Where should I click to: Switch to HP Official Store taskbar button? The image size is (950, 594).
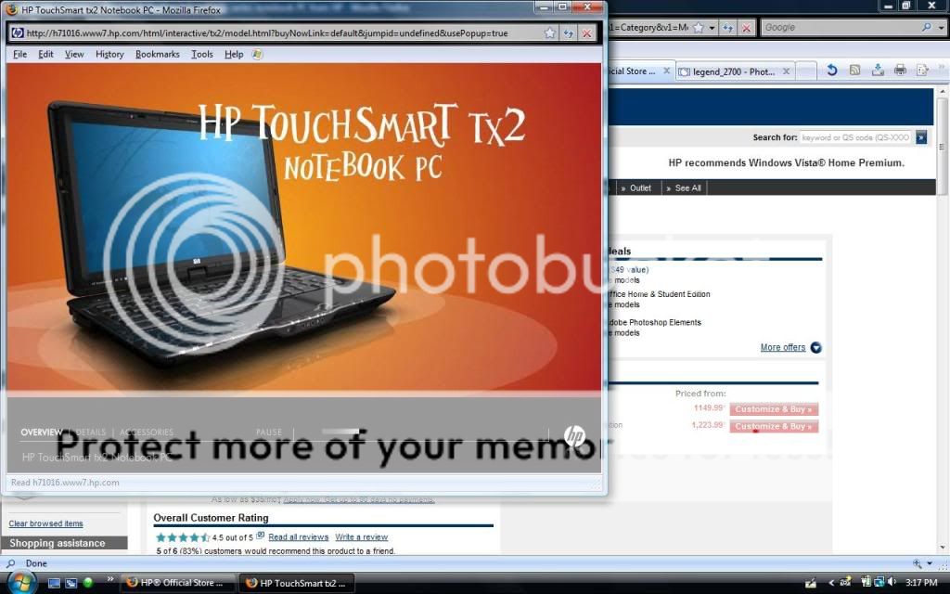click(178, 583)
